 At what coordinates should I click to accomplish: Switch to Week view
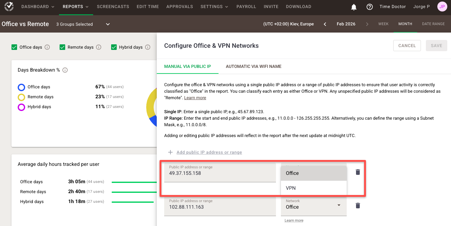(x=383, y=24)
